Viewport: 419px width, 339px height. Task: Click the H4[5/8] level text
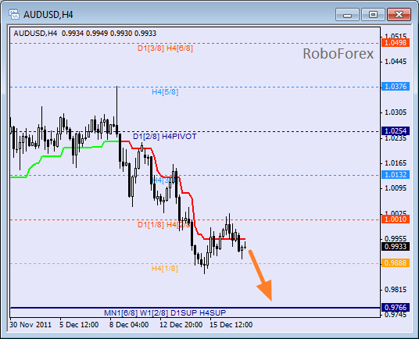pos(165,92)
